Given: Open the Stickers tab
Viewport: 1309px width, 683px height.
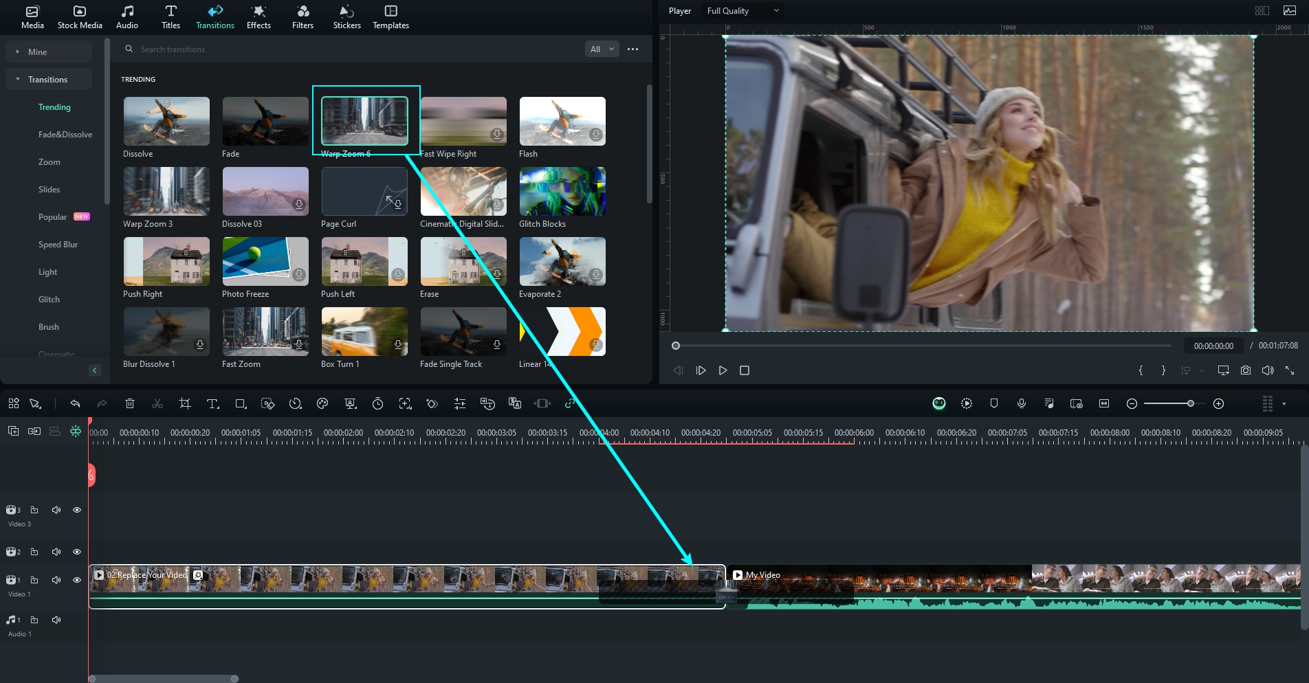Looking at the screenshot, I should [x=346, y=16].
